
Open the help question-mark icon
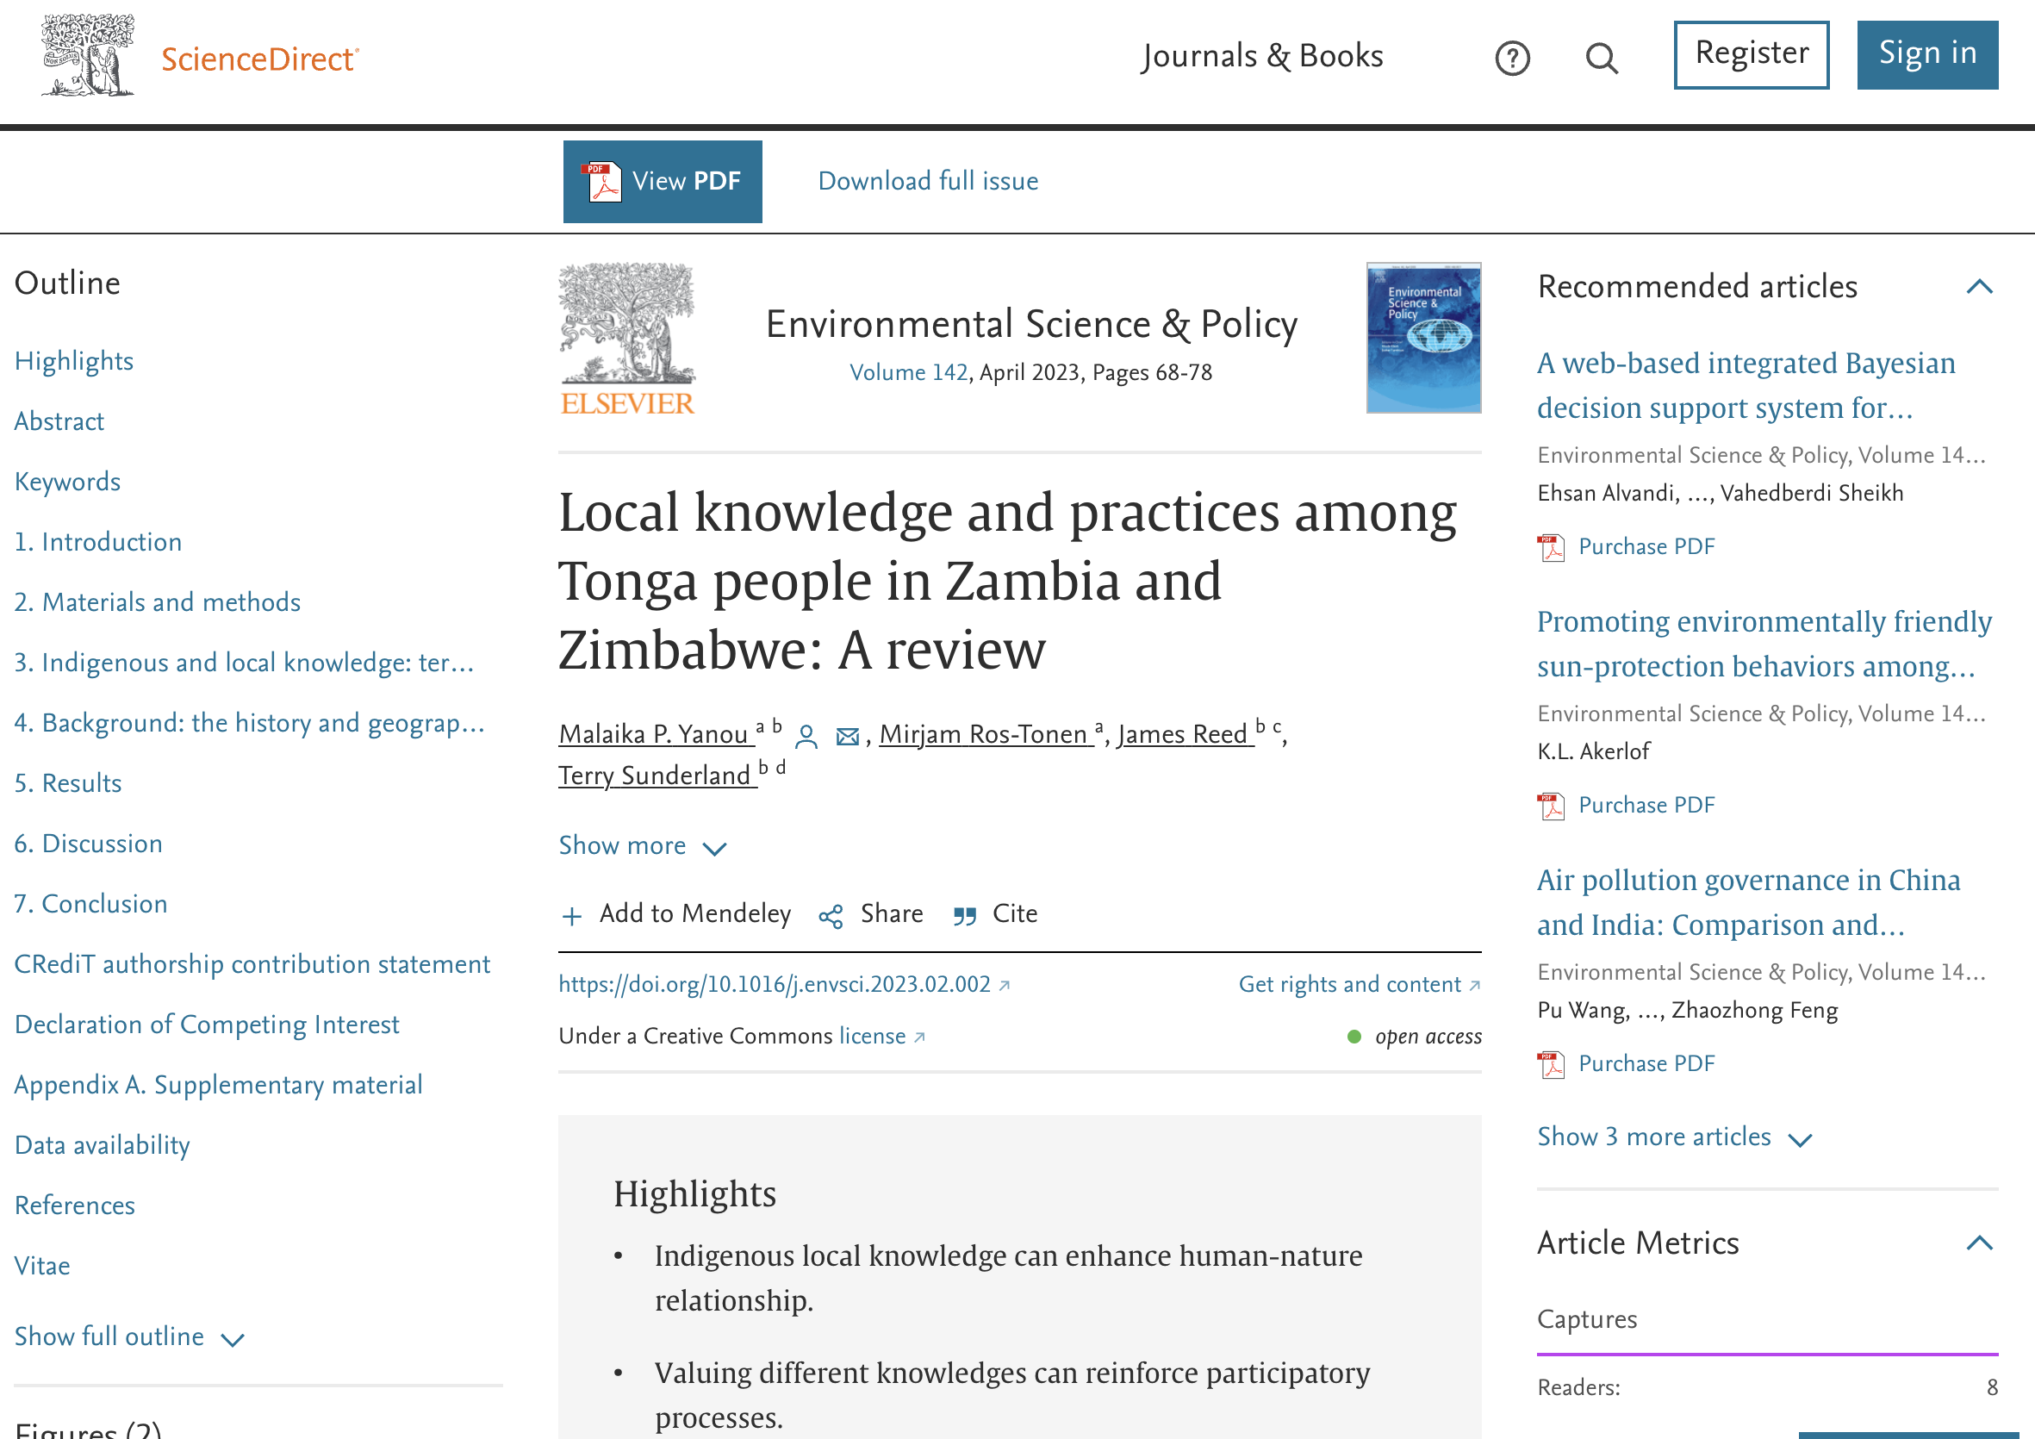tap(1512, 59)
